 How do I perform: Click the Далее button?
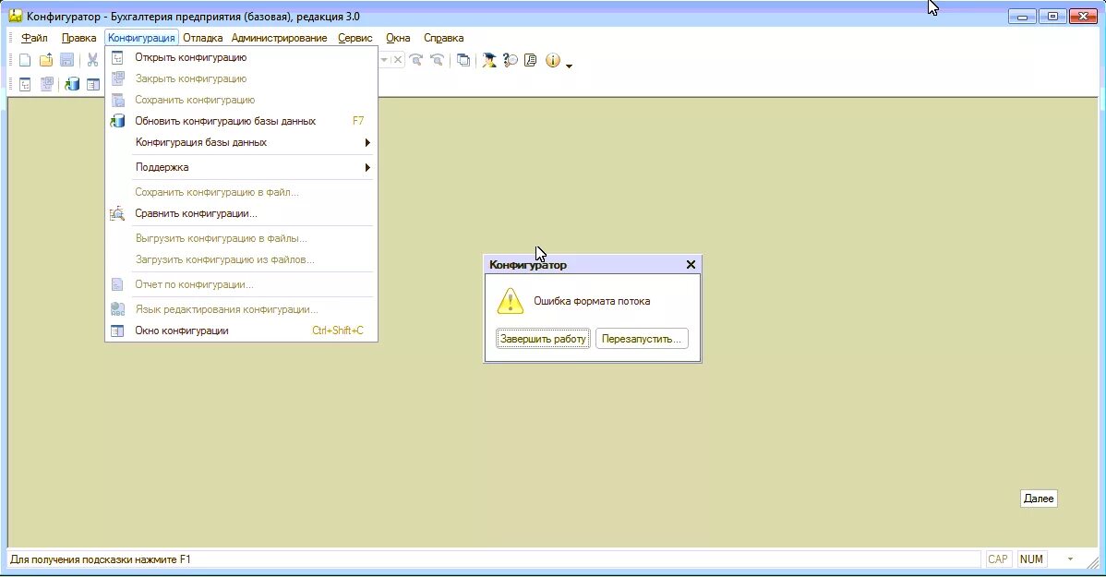click(1039, 499)
